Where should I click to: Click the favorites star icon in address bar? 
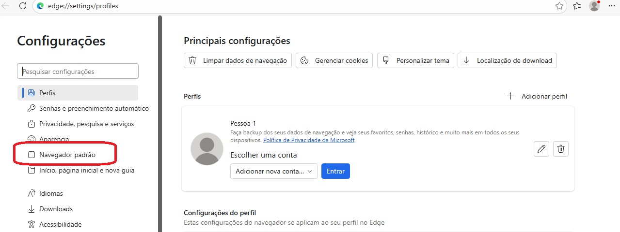tap(559, 6)
